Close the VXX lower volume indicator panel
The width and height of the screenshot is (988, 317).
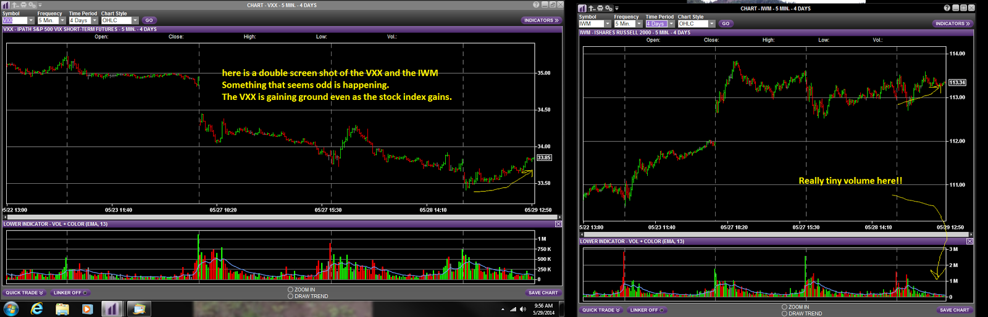pyautogui.click(x=558, y=224)
